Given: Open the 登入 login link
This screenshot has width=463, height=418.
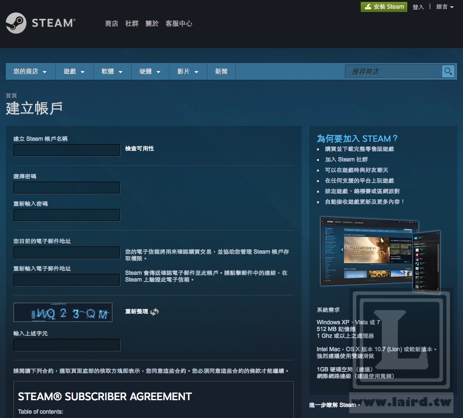Looking at the screenshot, I should (418, 7).
